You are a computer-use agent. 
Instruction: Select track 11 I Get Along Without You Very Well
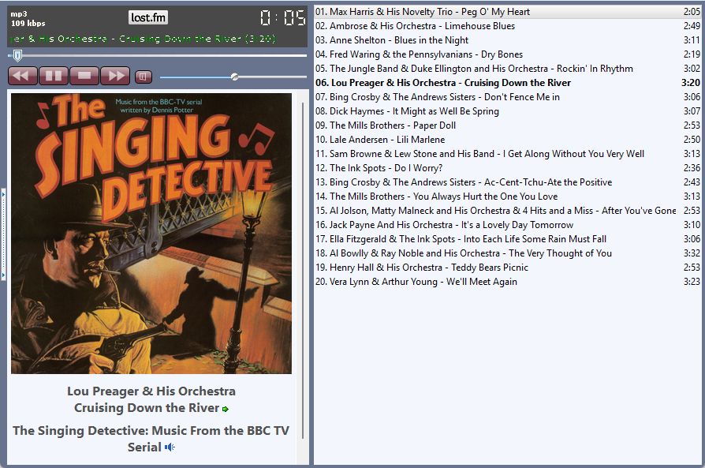[x=508, y=154]
